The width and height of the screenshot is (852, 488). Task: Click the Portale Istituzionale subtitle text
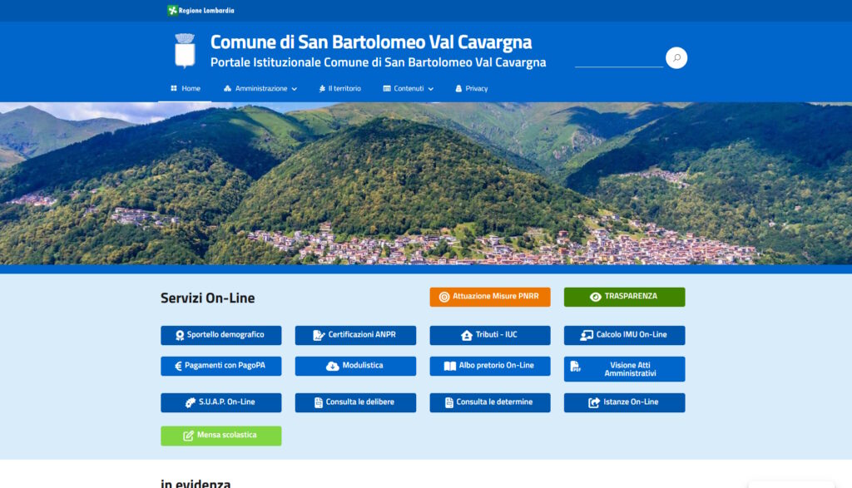379,62
